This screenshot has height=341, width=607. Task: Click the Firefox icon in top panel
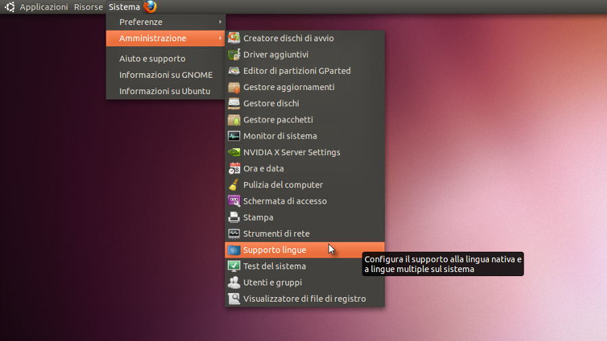[x=150, y=7]
